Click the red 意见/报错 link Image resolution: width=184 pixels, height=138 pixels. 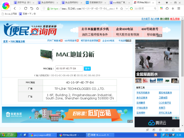[x=175, y=19]
